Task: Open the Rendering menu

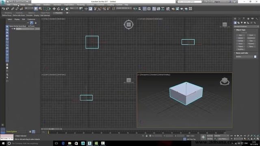Action: 81,5
